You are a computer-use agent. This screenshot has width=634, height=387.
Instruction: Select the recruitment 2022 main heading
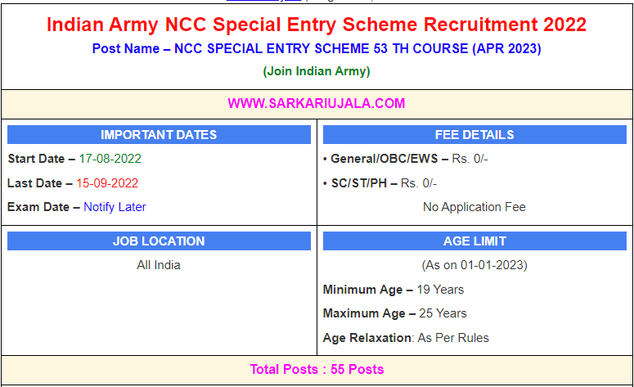tap(317, 25)
